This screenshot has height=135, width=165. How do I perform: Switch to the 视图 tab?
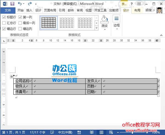[x=89, y=10]
